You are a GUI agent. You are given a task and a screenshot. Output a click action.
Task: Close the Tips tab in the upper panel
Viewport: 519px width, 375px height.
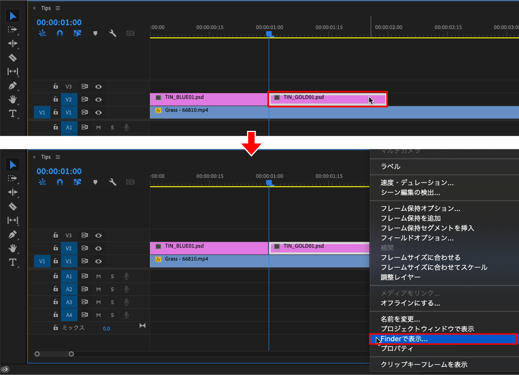click(34, 8)
